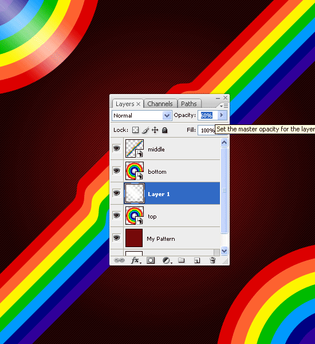Create new fill or adjustment layer
This screenshot has height=344, width=315.
point(167,260)
